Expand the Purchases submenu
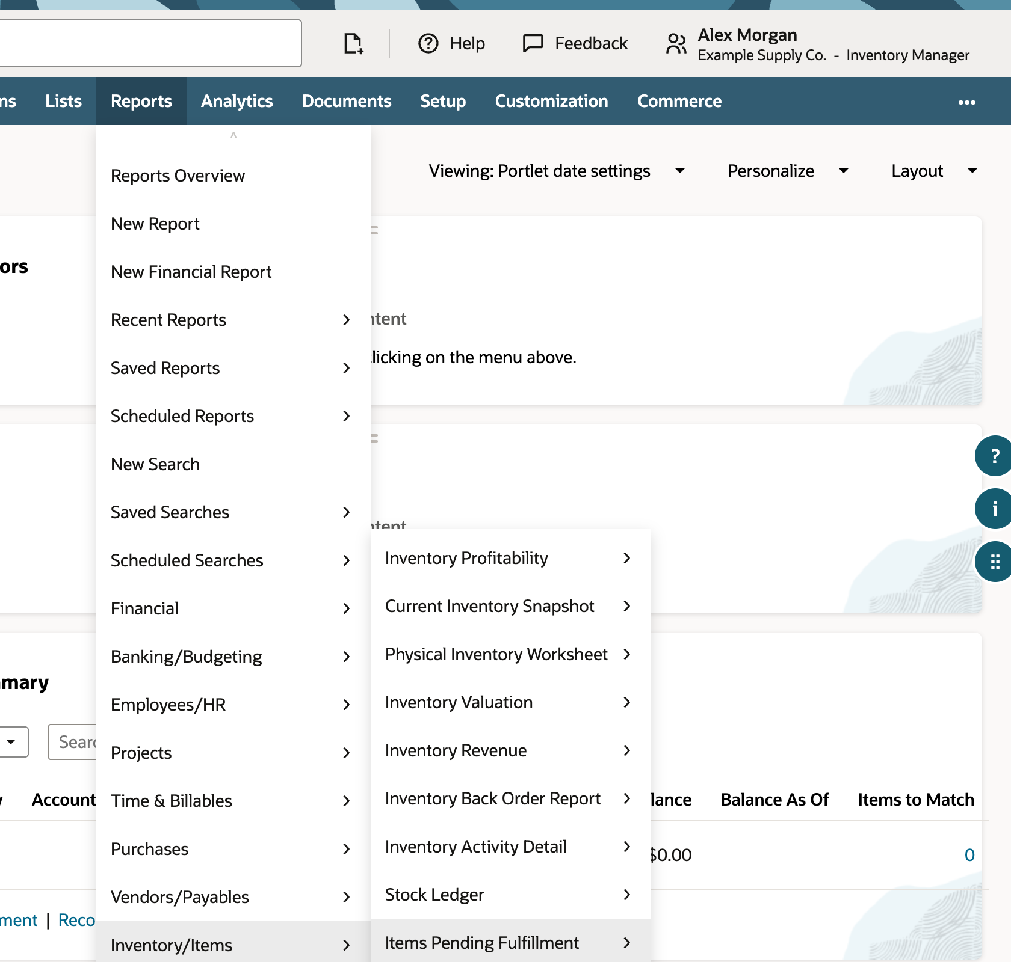The image size is (1011, 962). (x=233, y=849)
